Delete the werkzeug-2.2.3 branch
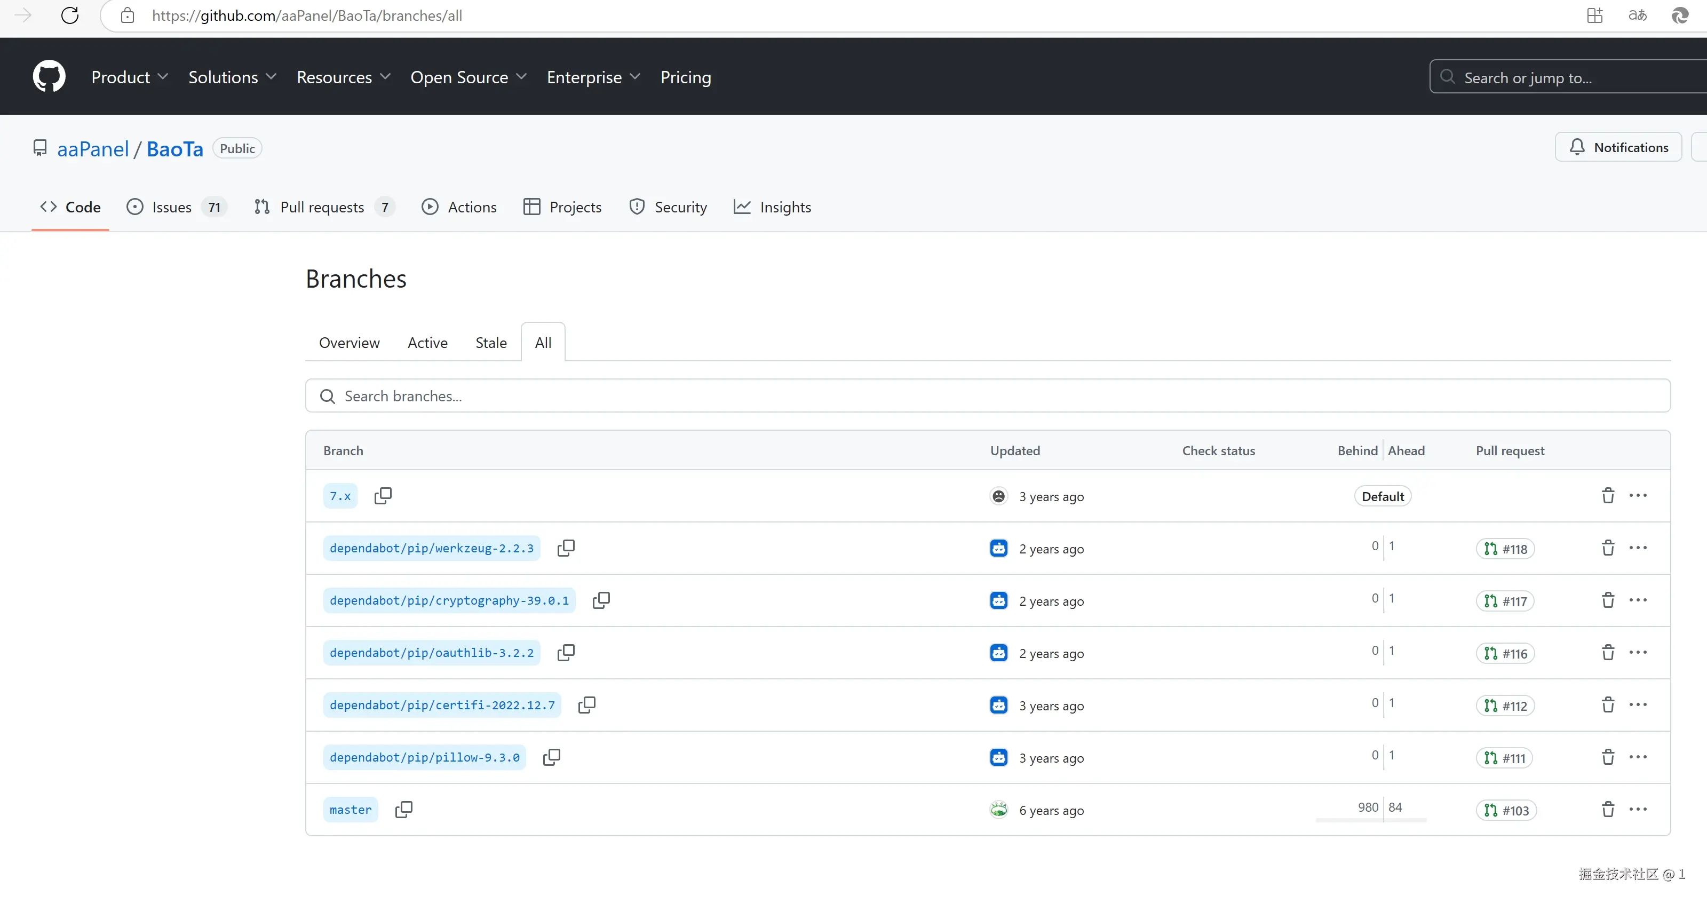The image size is (1707, 903). point(1608,548)
